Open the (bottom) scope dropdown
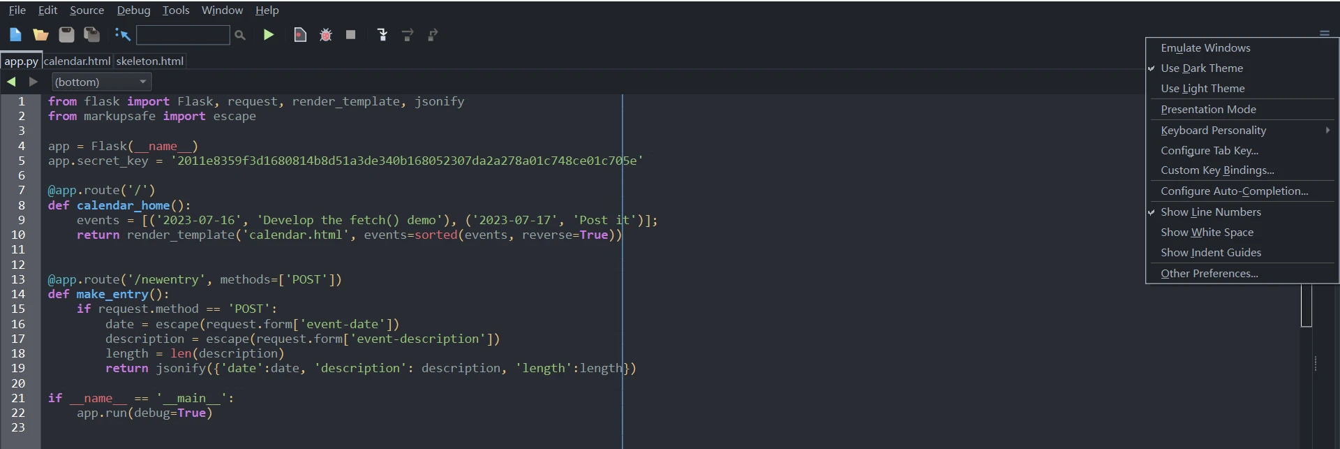Viewport: 1340px width, 449px height. coord(102,82)
